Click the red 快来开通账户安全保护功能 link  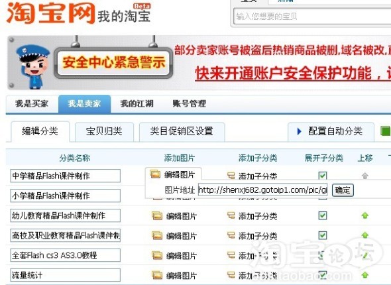pyautogui.click(x=293, y=74)
